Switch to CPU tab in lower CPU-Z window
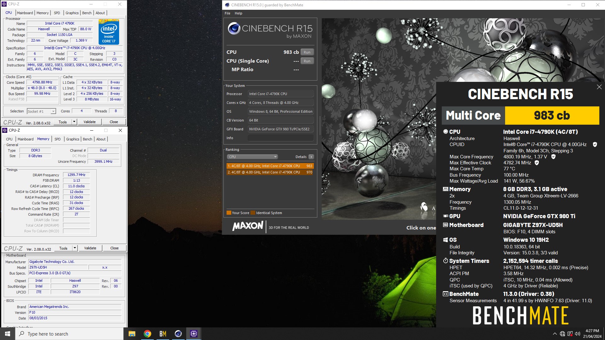The width and height of the screenshot is (605, 340). click(9, 139)
